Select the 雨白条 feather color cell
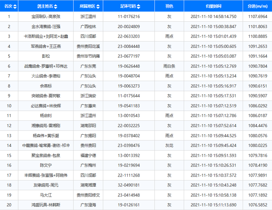Image resolution: width=272 pixels, height=210 pixels. [x=169, y=66]
